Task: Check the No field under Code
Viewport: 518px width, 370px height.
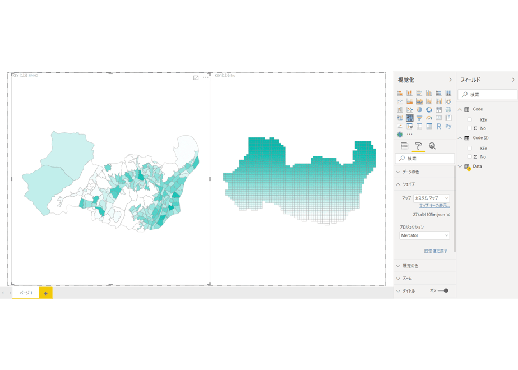Action: coord(469,128)
